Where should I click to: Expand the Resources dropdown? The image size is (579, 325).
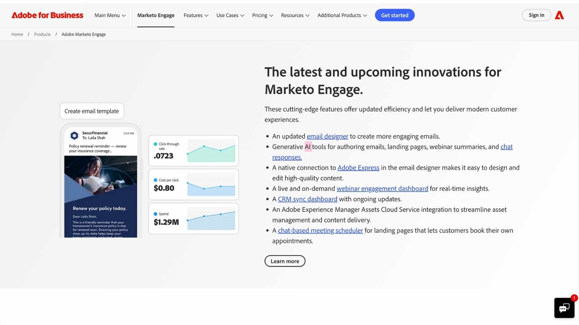click(295, 15)
